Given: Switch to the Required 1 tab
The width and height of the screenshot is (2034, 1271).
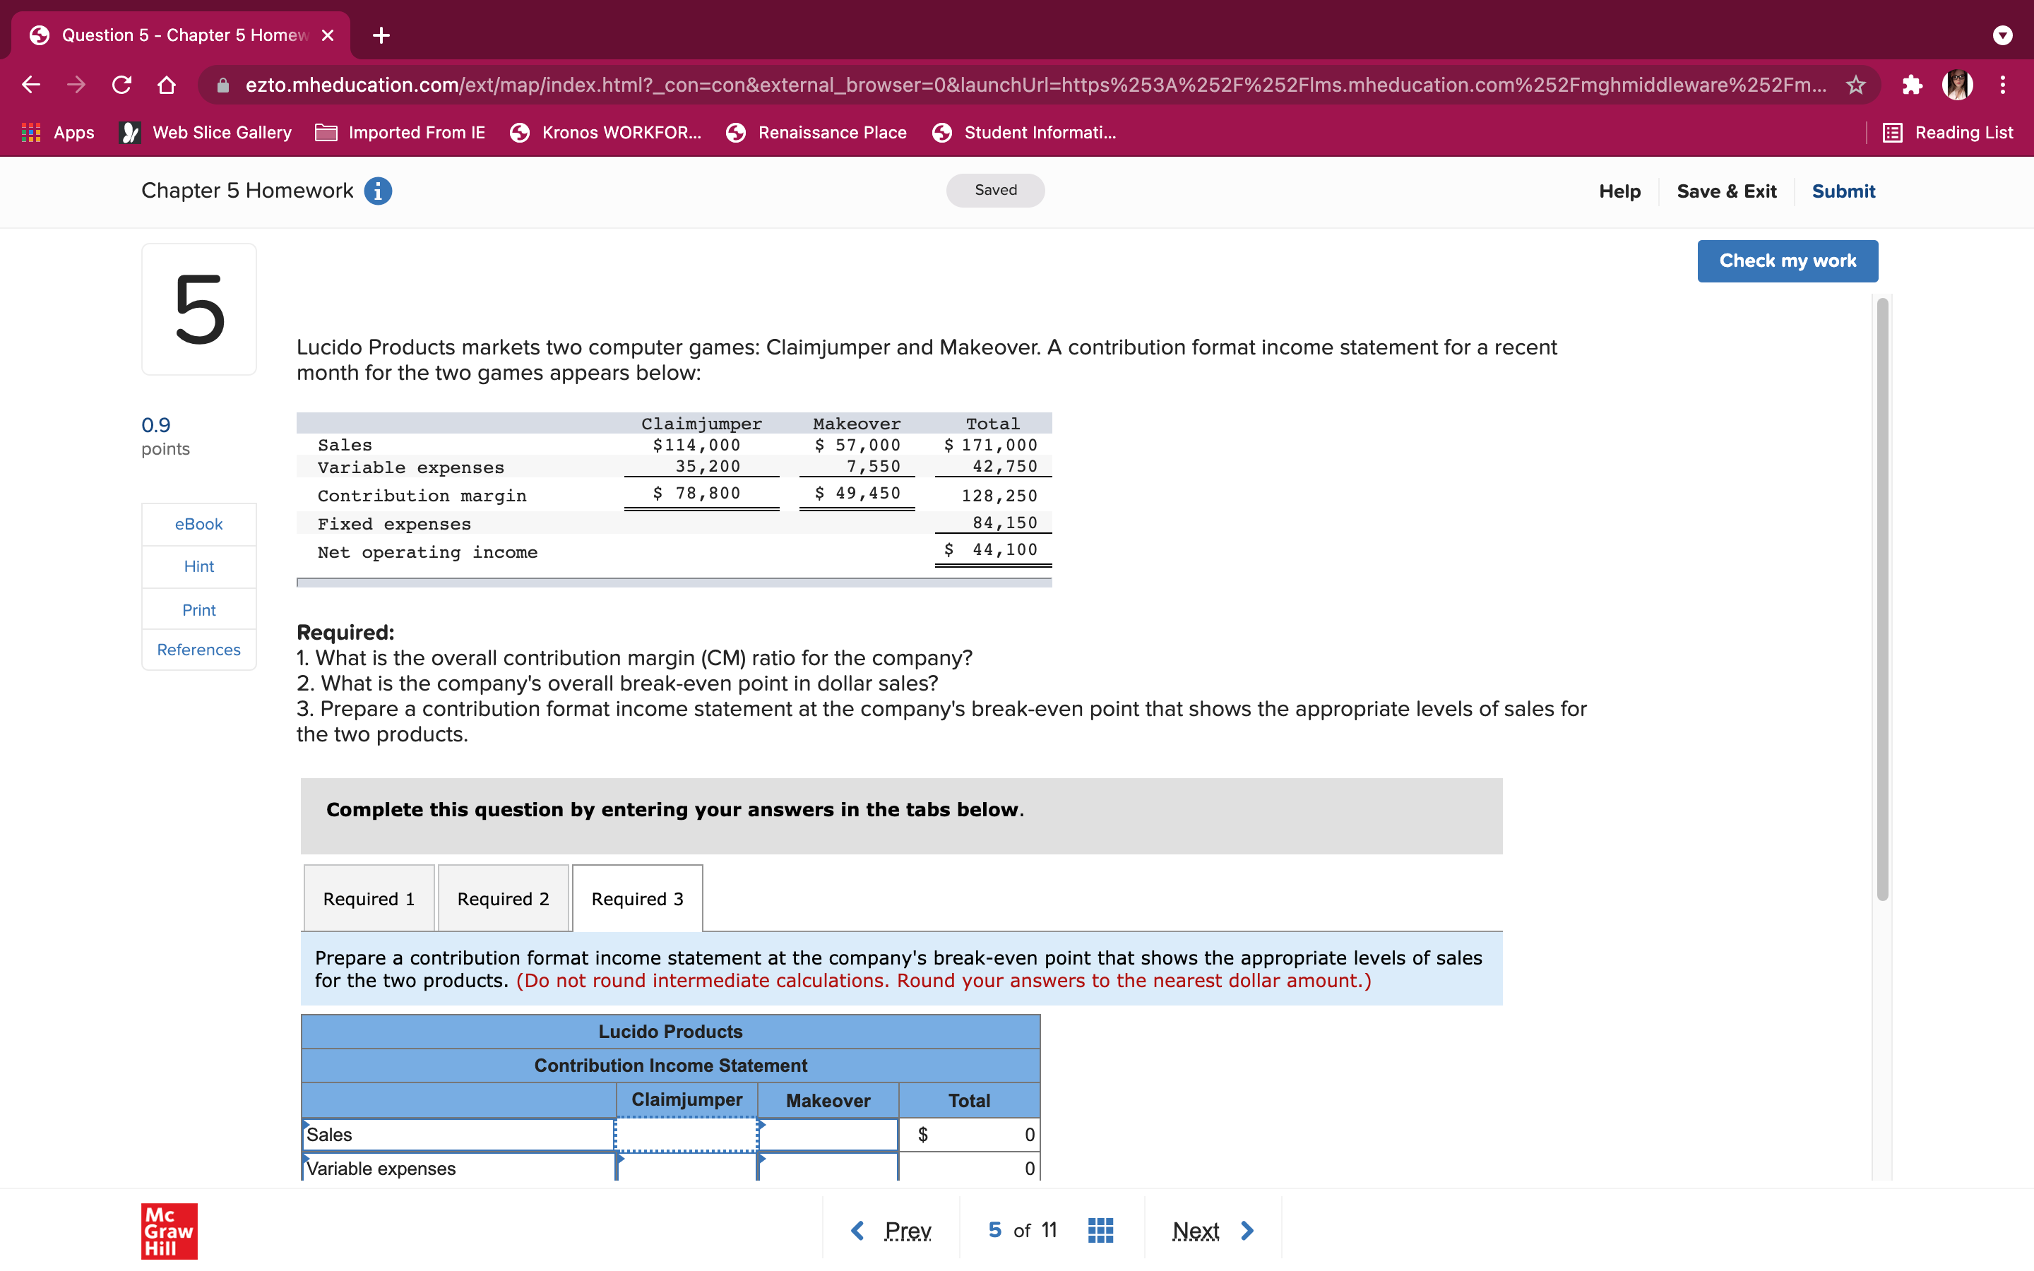Looking at the screenshot, I should click(368, 897).
